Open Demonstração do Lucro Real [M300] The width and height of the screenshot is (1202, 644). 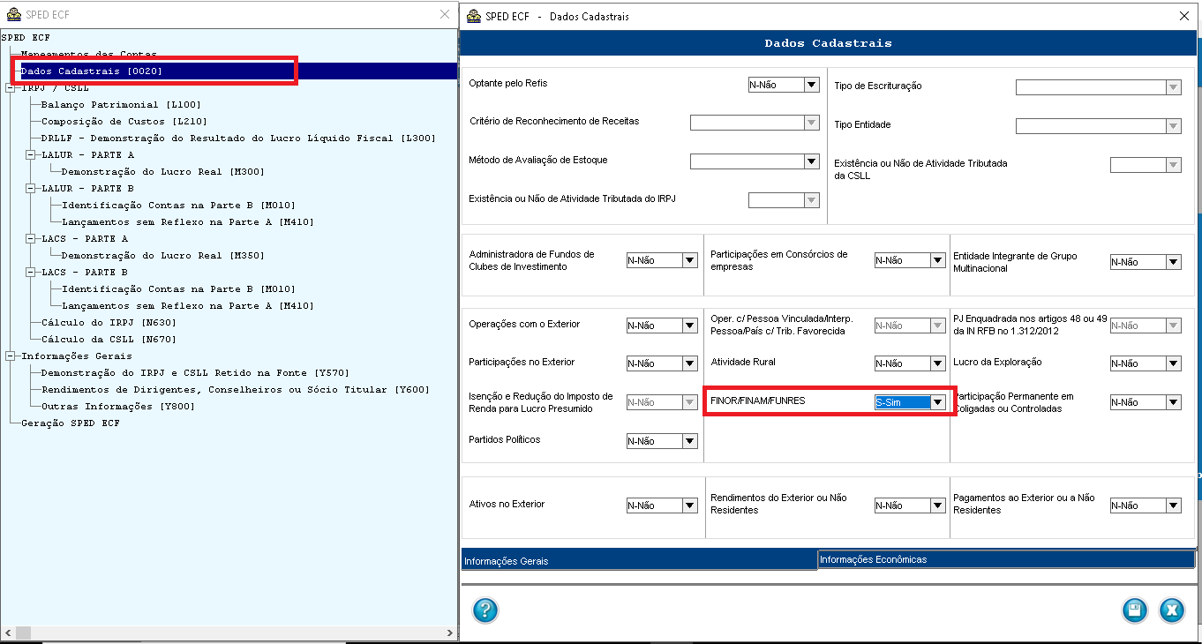(x=163, y=172)
